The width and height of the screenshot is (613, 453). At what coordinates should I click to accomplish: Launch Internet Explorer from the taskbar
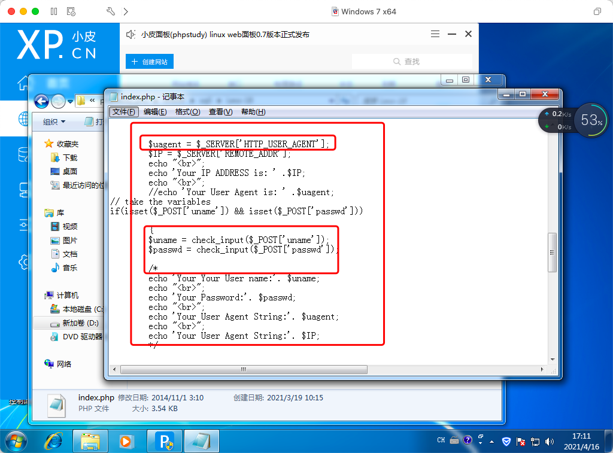53,441
